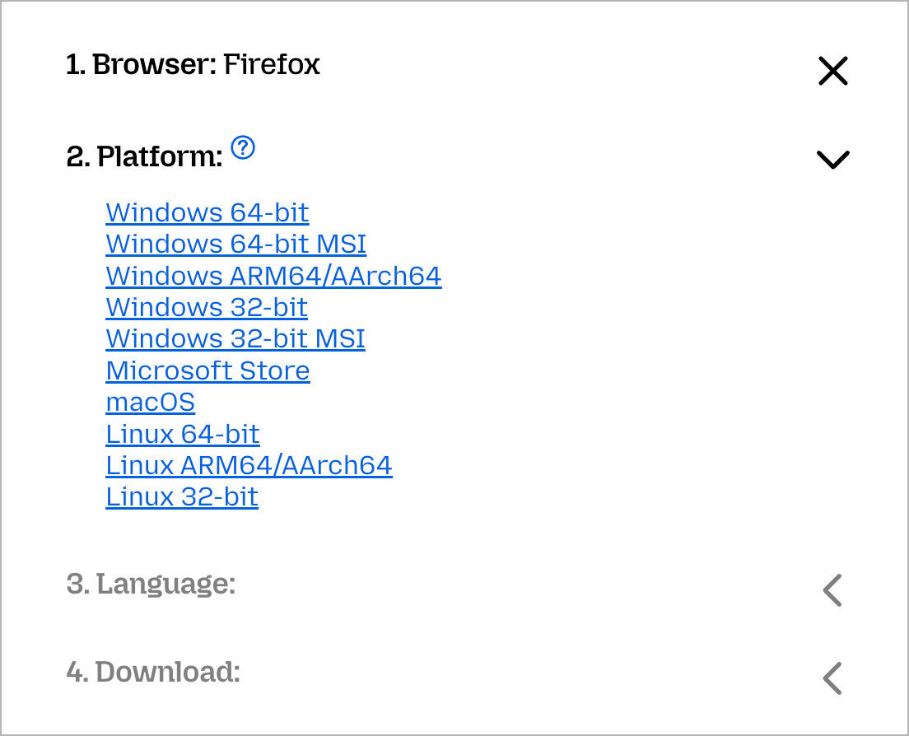Open the Platform help question mark icon
Screen dimensions: 909x736
click(243, 147)
